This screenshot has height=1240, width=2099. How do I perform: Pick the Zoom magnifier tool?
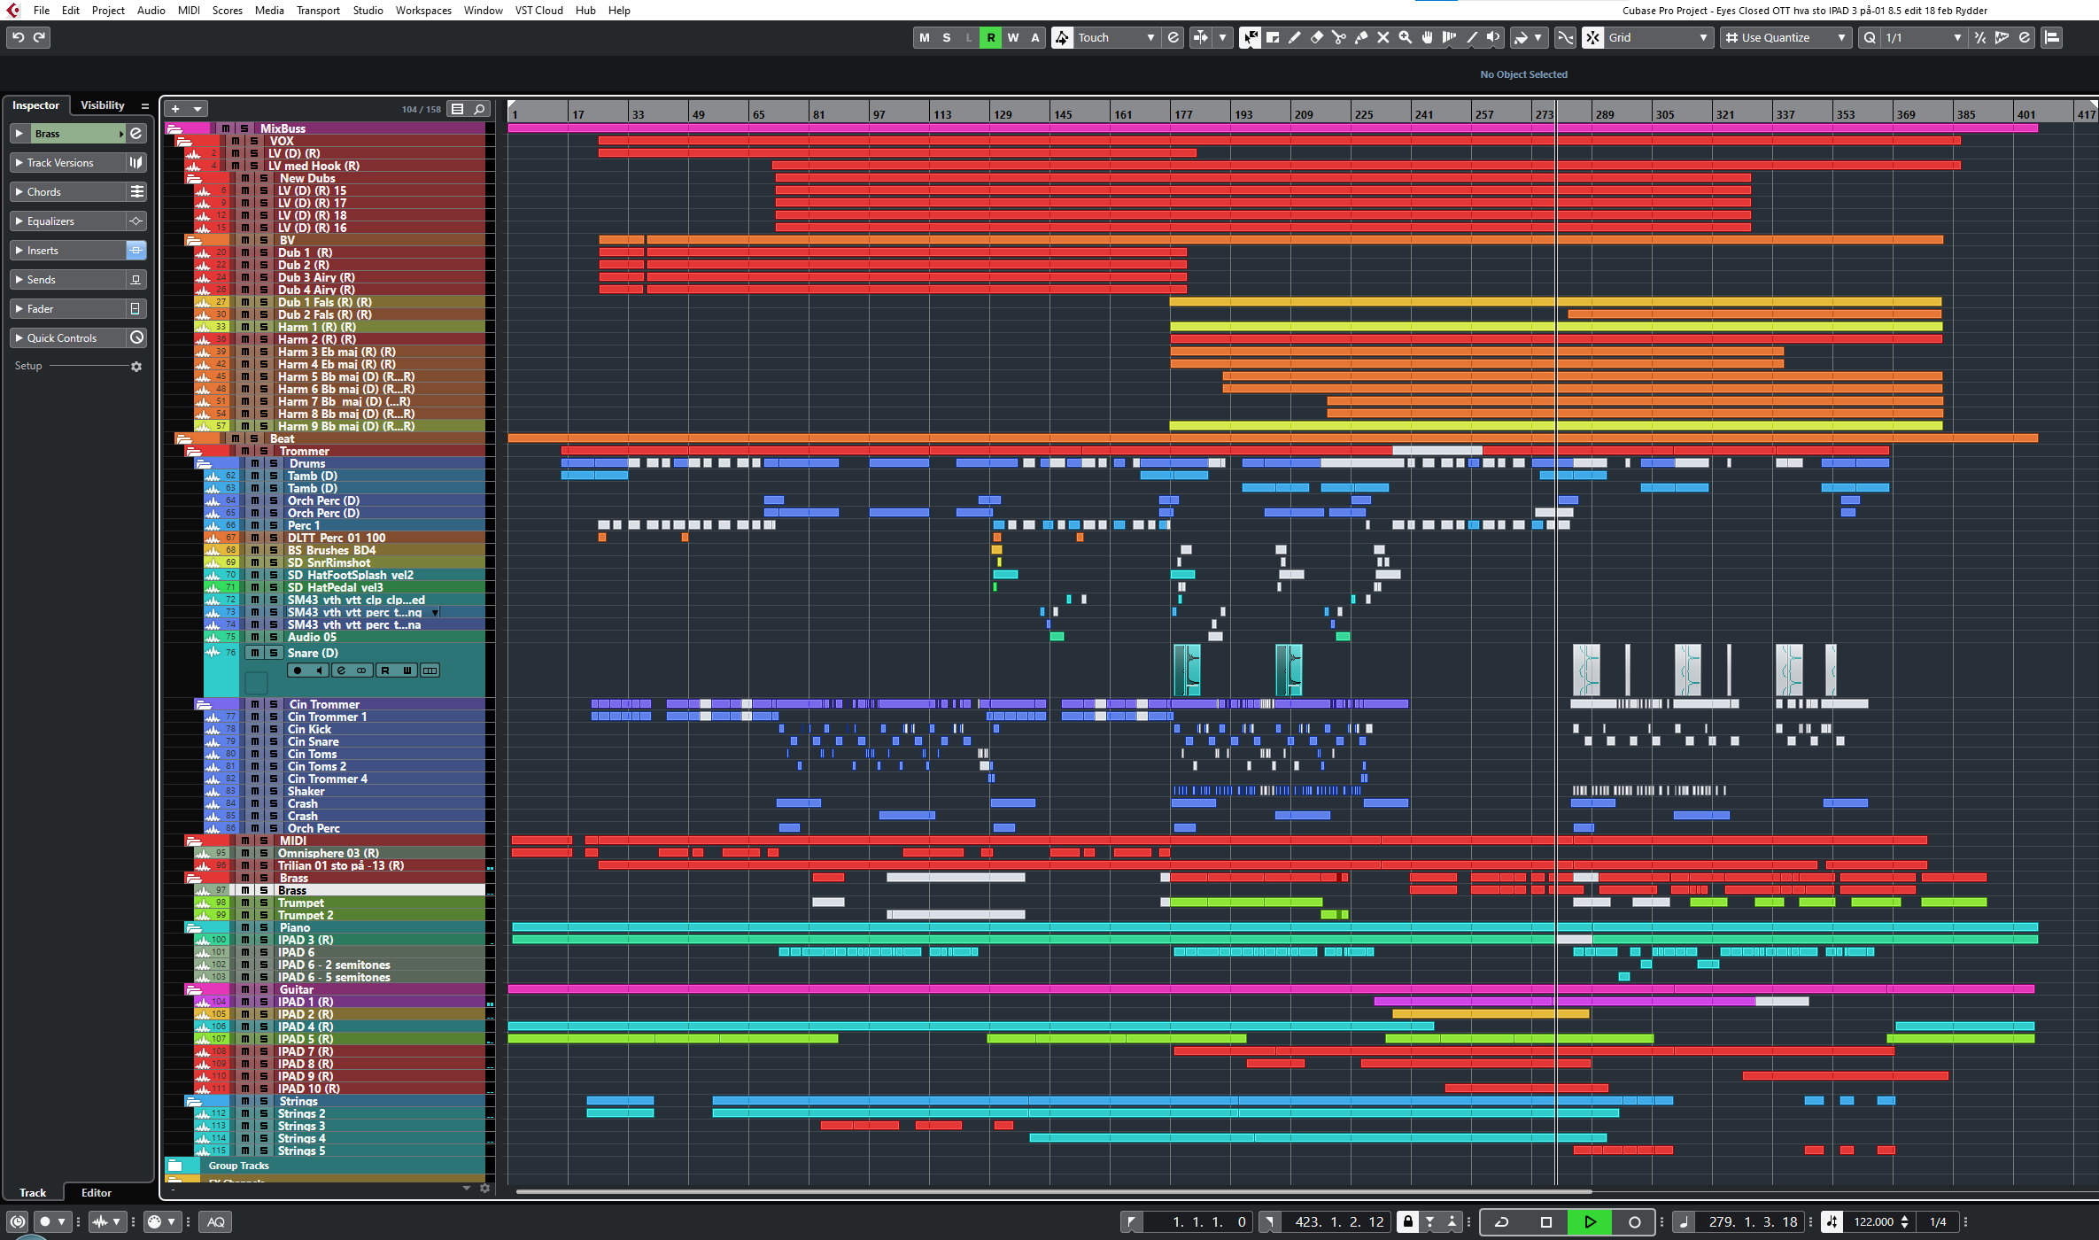point(1406,37)
